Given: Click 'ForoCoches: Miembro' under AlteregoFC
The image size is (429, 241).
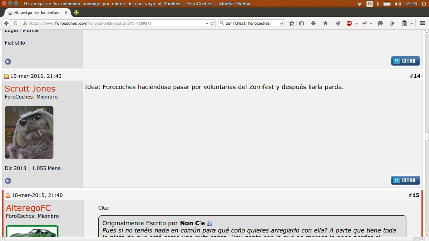Looking at the screenshot, I should coord(33,216).
